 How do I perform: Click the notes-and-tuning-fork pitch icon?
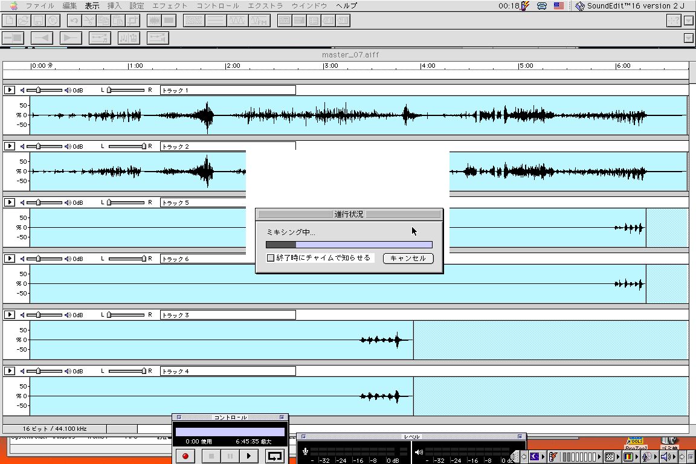pyautogui.click(x=129, y=37)
